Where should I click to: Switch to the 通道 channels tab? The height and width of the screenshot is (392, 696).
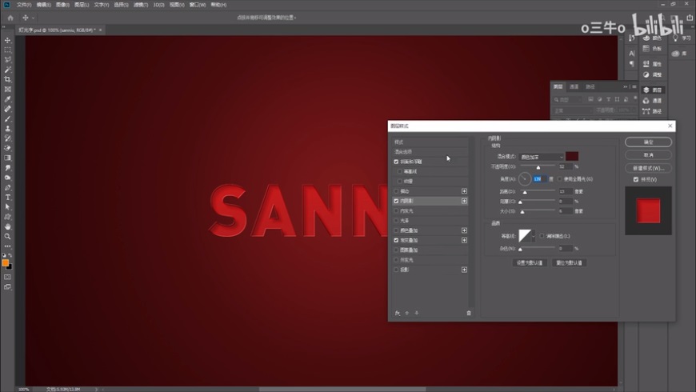pyautogui.click(x=574, y=86)
